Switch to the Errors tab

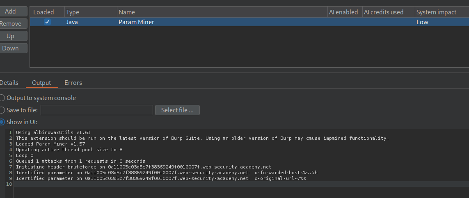73,83
